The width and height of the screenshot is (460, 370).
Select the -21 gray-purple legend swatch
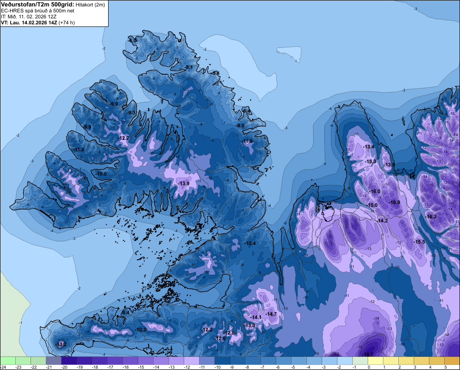(x=54, y=360)
